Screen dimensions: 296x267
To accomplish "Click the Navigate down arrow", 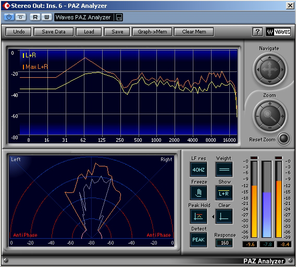I will tap(269, 82).
